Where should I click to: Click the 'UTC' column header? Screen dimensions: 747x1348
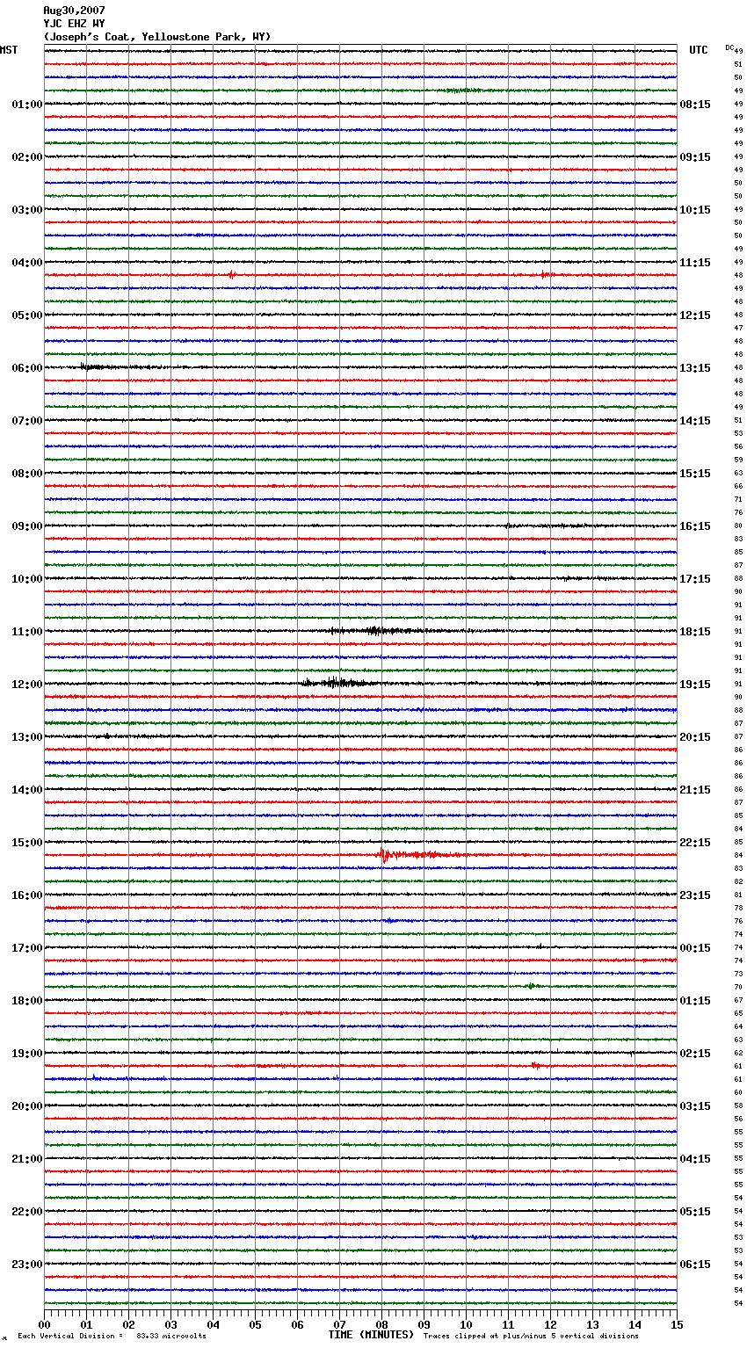(x=699, y=50)
